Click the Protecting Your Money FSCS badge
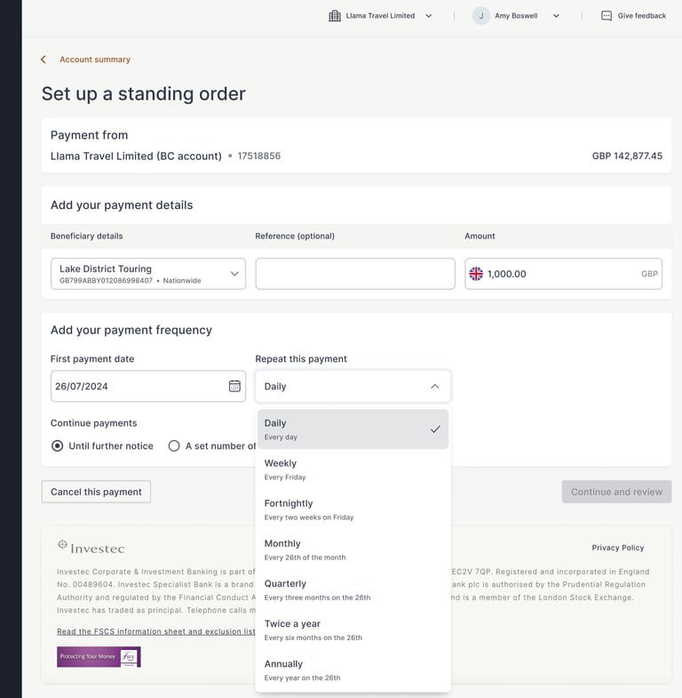The width and height of the screenshot is (682, 698). [x=99, y=657]
